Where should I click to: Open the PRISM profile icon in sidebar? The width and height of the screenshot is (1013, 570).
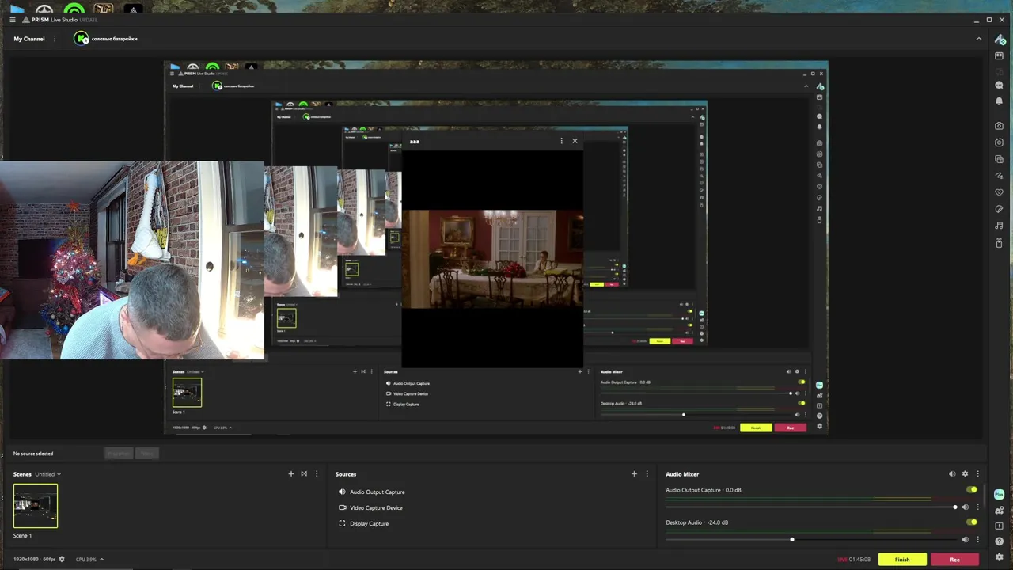pyautogui.click(x=1000, y=40)
